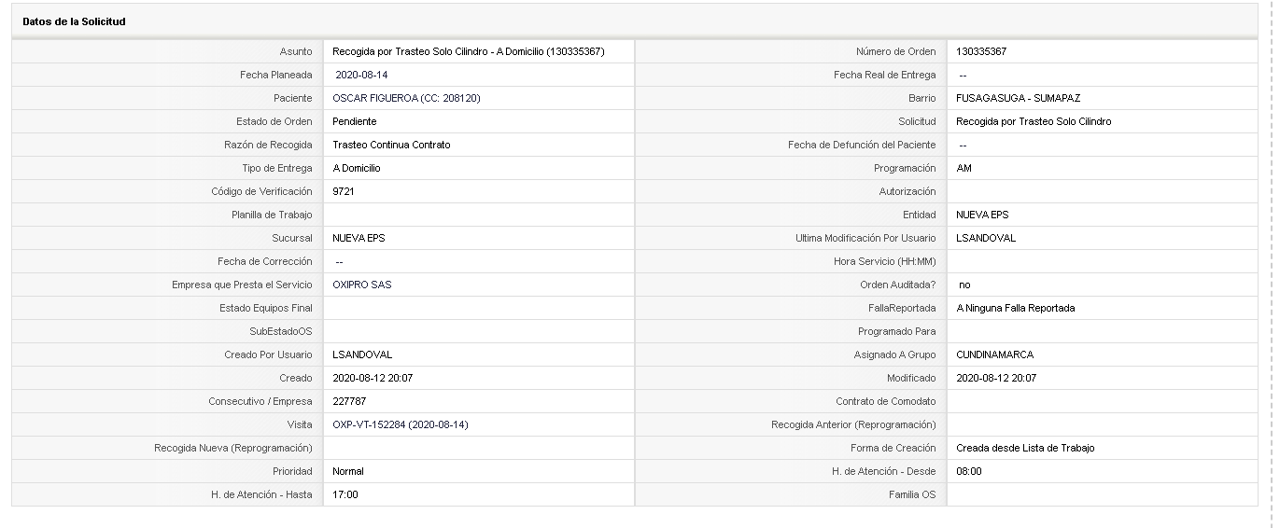Click Razón de Recogida value Trasteo Continua Contrato
The height and width of the screenshot is (528, 1280).
click(391, 146)
